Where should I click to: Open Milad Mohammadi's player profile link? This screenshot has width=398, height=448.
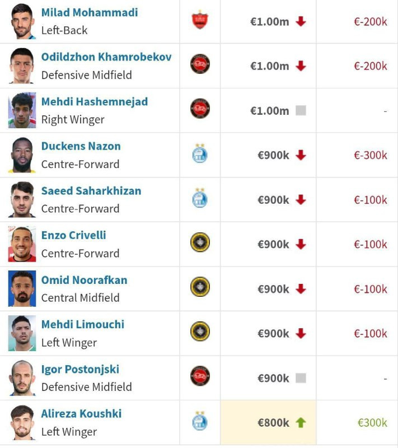(90, 12)
